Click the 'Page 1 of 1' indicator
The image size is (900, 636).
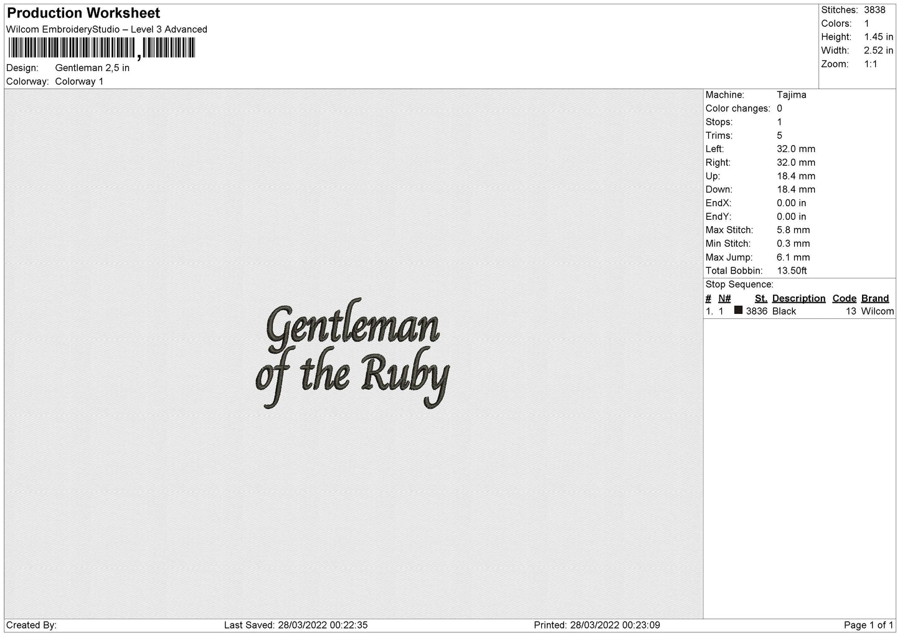[x=869, y=625]
